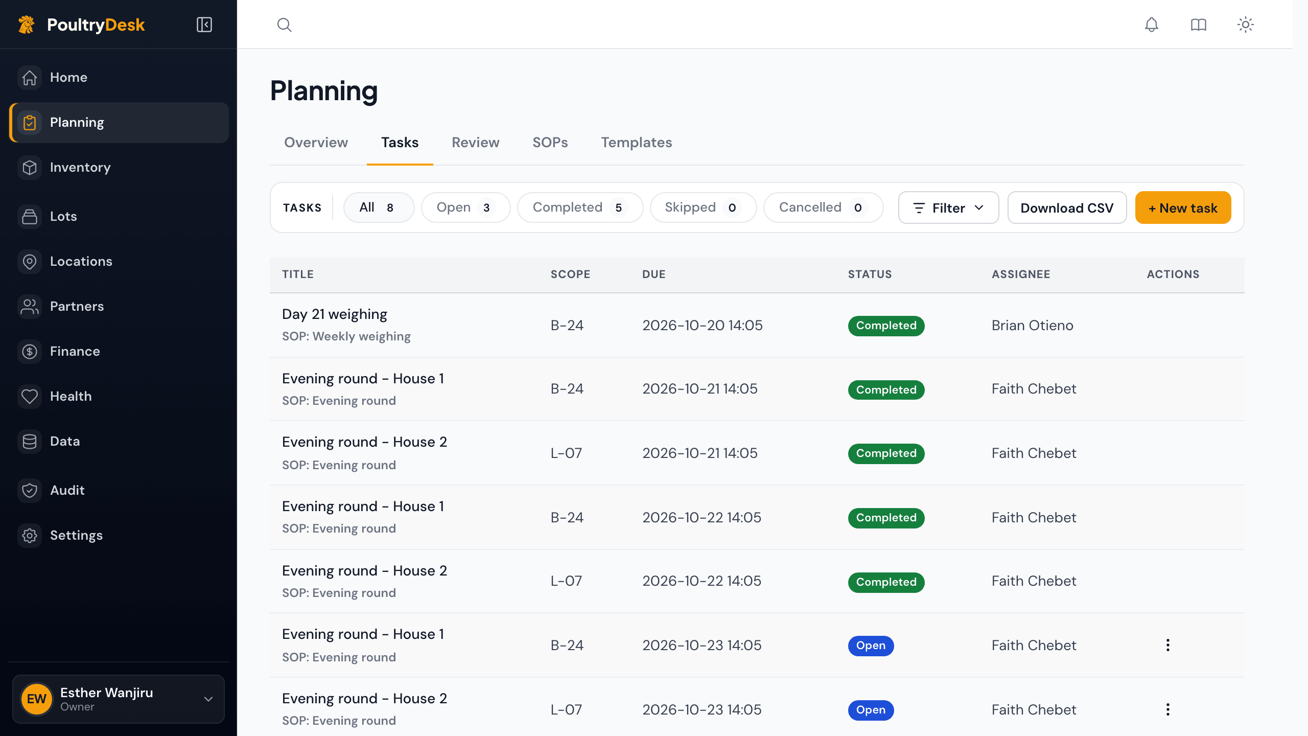Click the Open badge on L-07 2026-10-23 row
The height and width of the screenshot is (736, 1308).
point(871,710)
